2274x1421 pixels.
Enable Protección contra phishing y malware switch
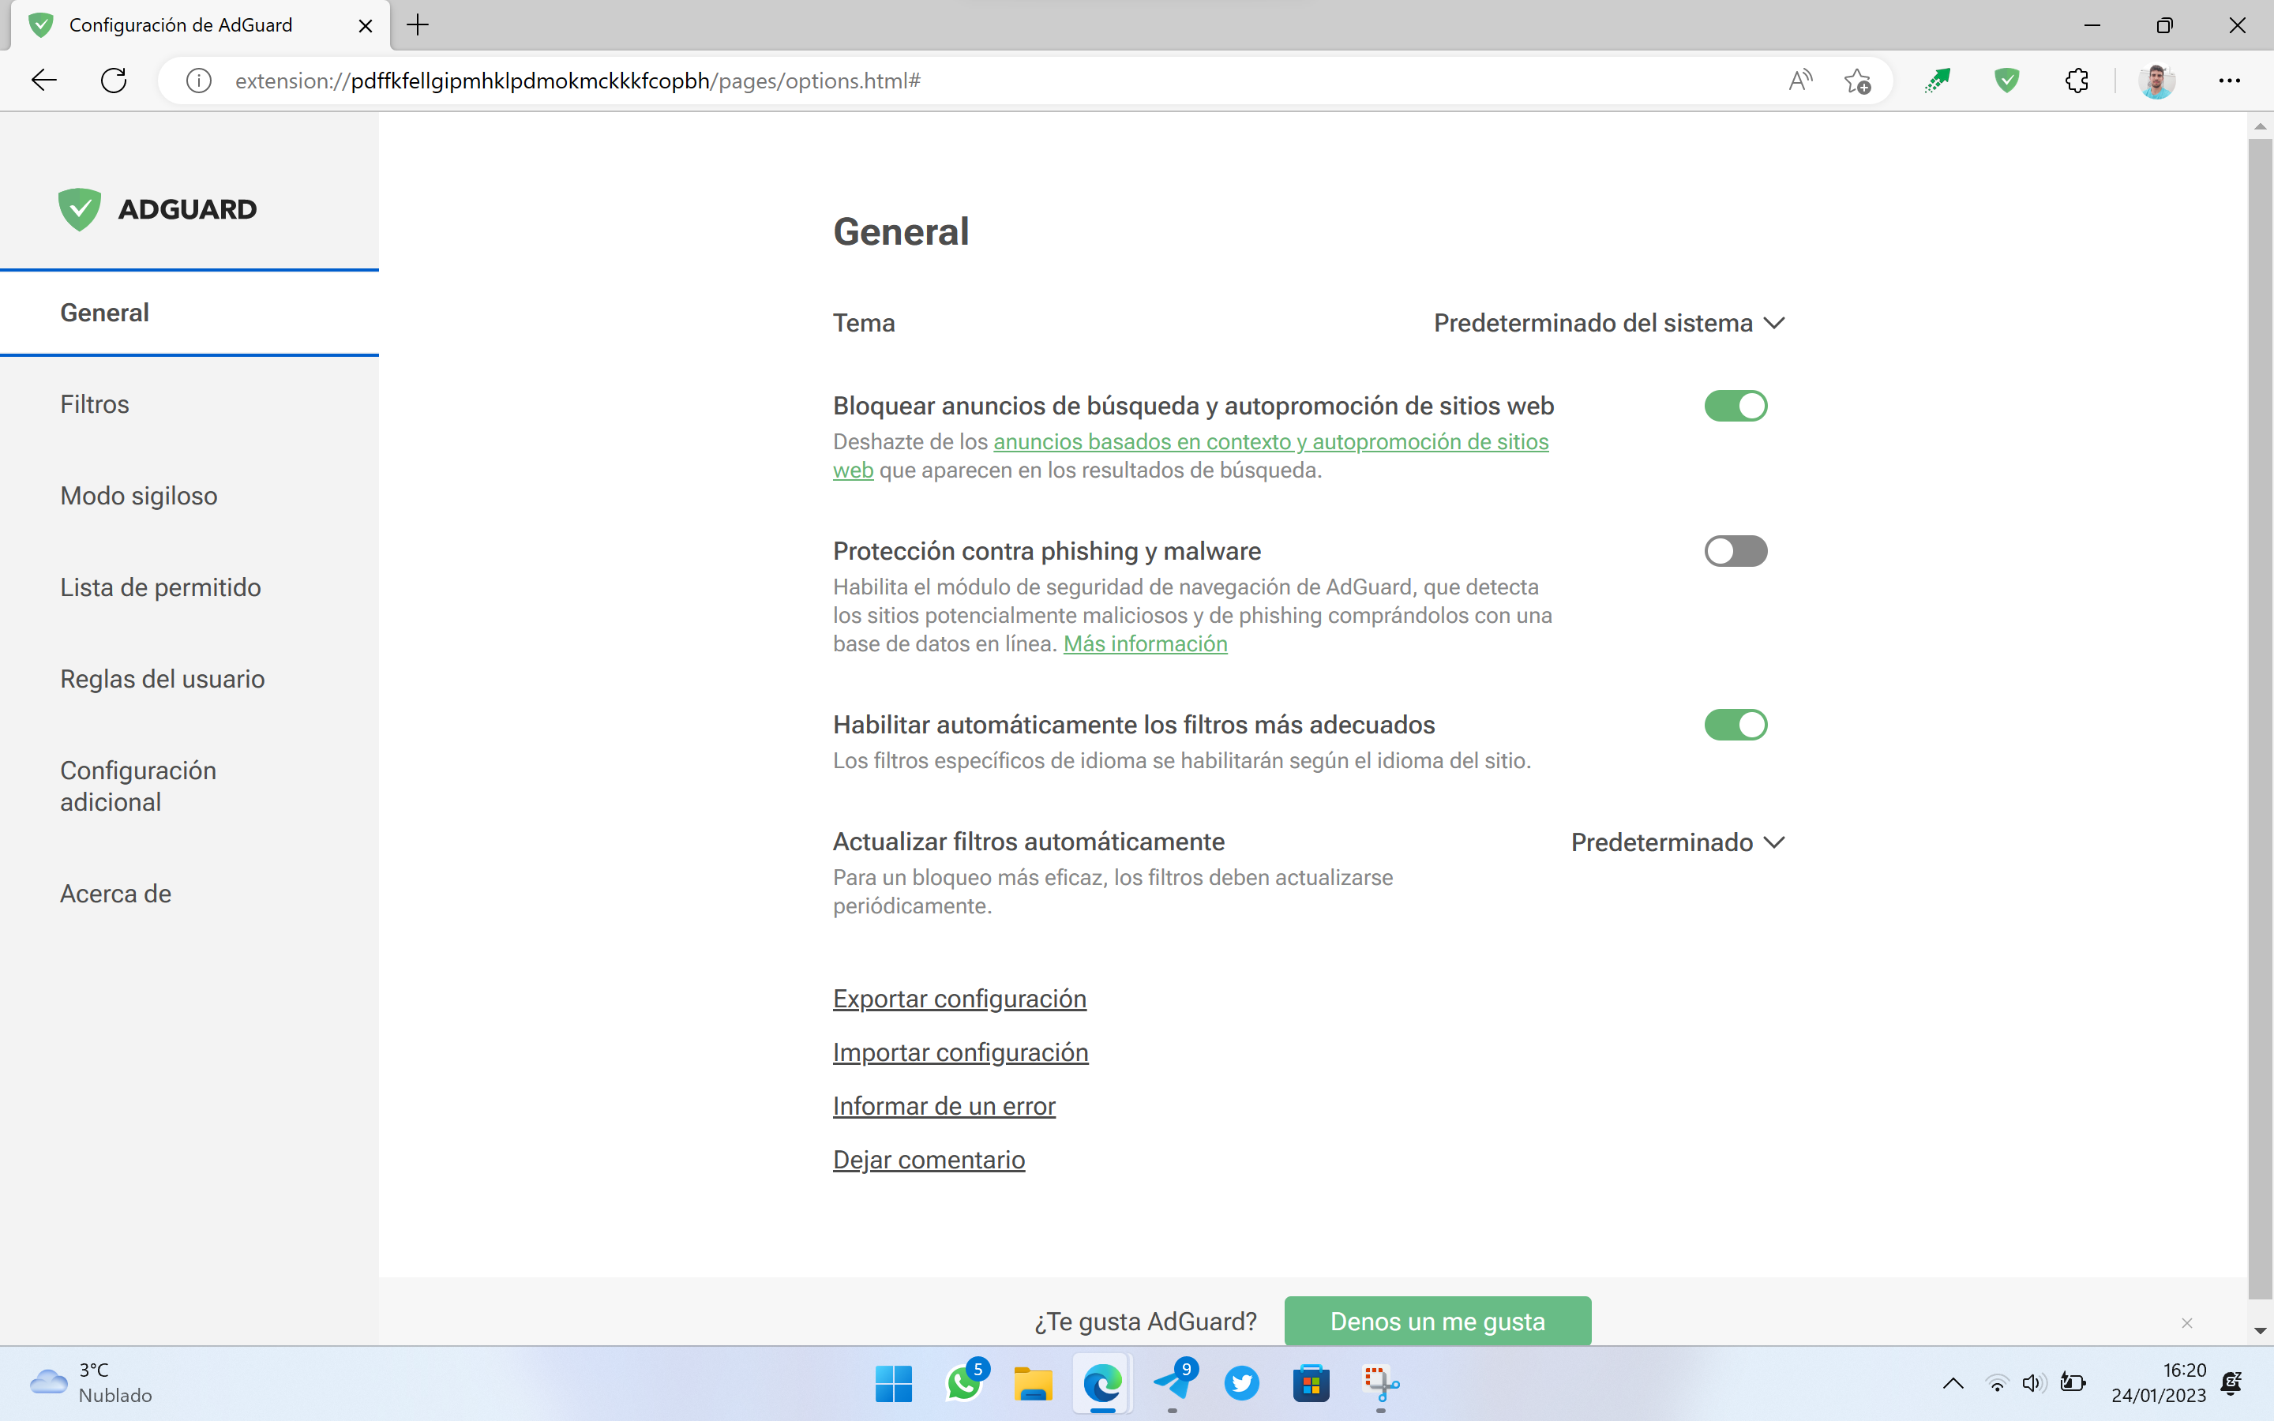tap(1736, 551)
